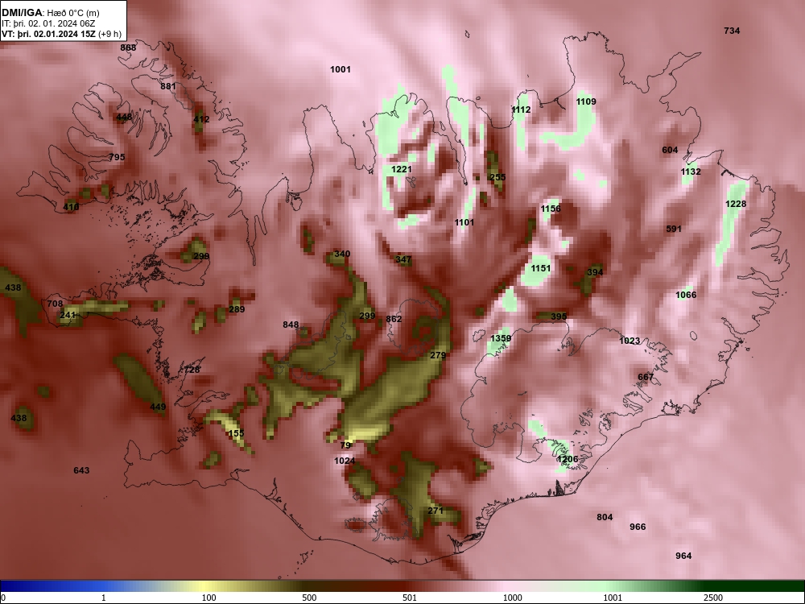Select the 271 value label
Image resolution: width=805 pixels, height=604 pixels.
(436, 511)
